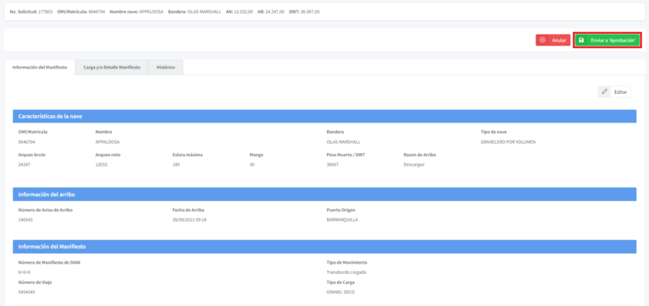Open the Información del Manifiesto tab
Viewport: 649px width, 306px height.
(x=40, y=68)
